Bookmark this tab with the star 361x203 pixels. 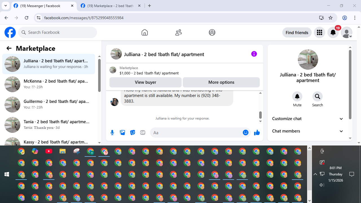[x=331, y=18]
